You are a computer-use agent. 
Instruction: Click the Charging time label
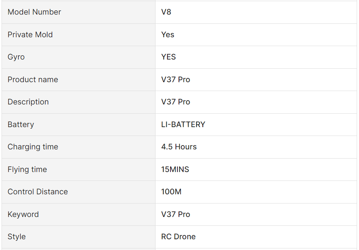(33, 147)
